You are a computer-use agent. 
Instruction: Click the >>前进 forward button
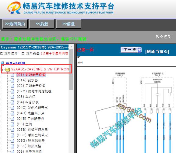coord(69,24)
